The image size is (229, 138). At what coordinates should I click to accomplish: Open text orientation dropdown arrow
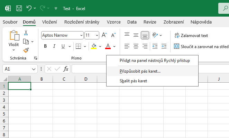point(161,35)
